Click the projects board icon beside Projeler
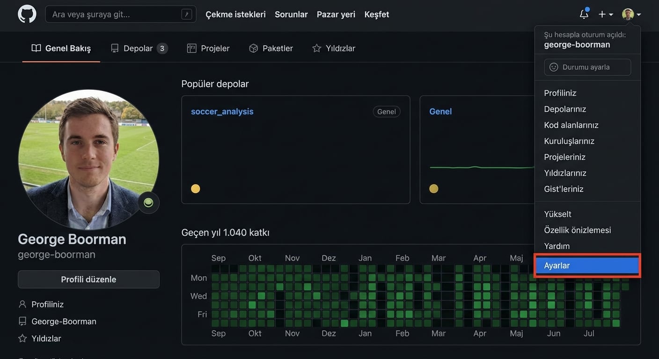This screenshot has height=359, width=659. pos(191,49)
